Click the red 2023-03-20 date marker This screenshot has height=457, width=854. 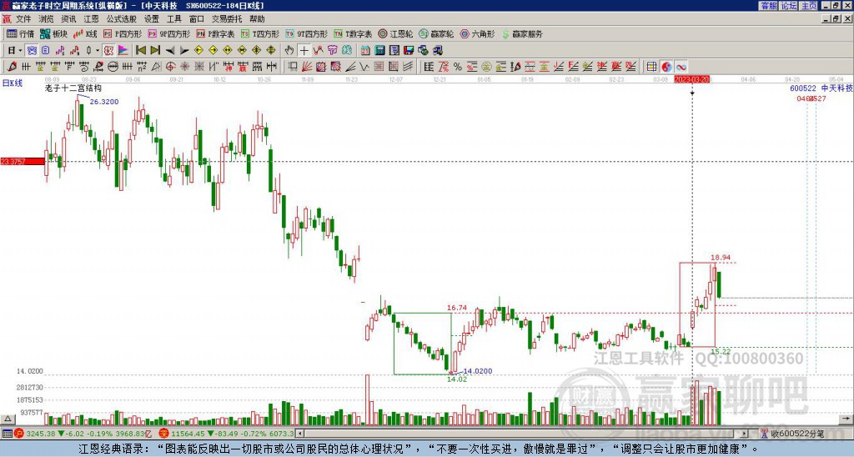point(692,79)
